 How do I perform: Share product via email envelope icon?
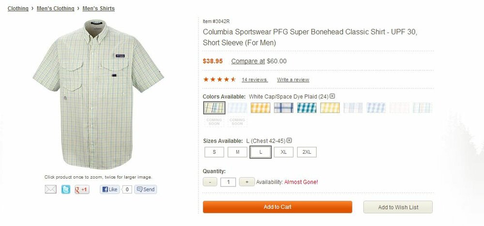51,189
